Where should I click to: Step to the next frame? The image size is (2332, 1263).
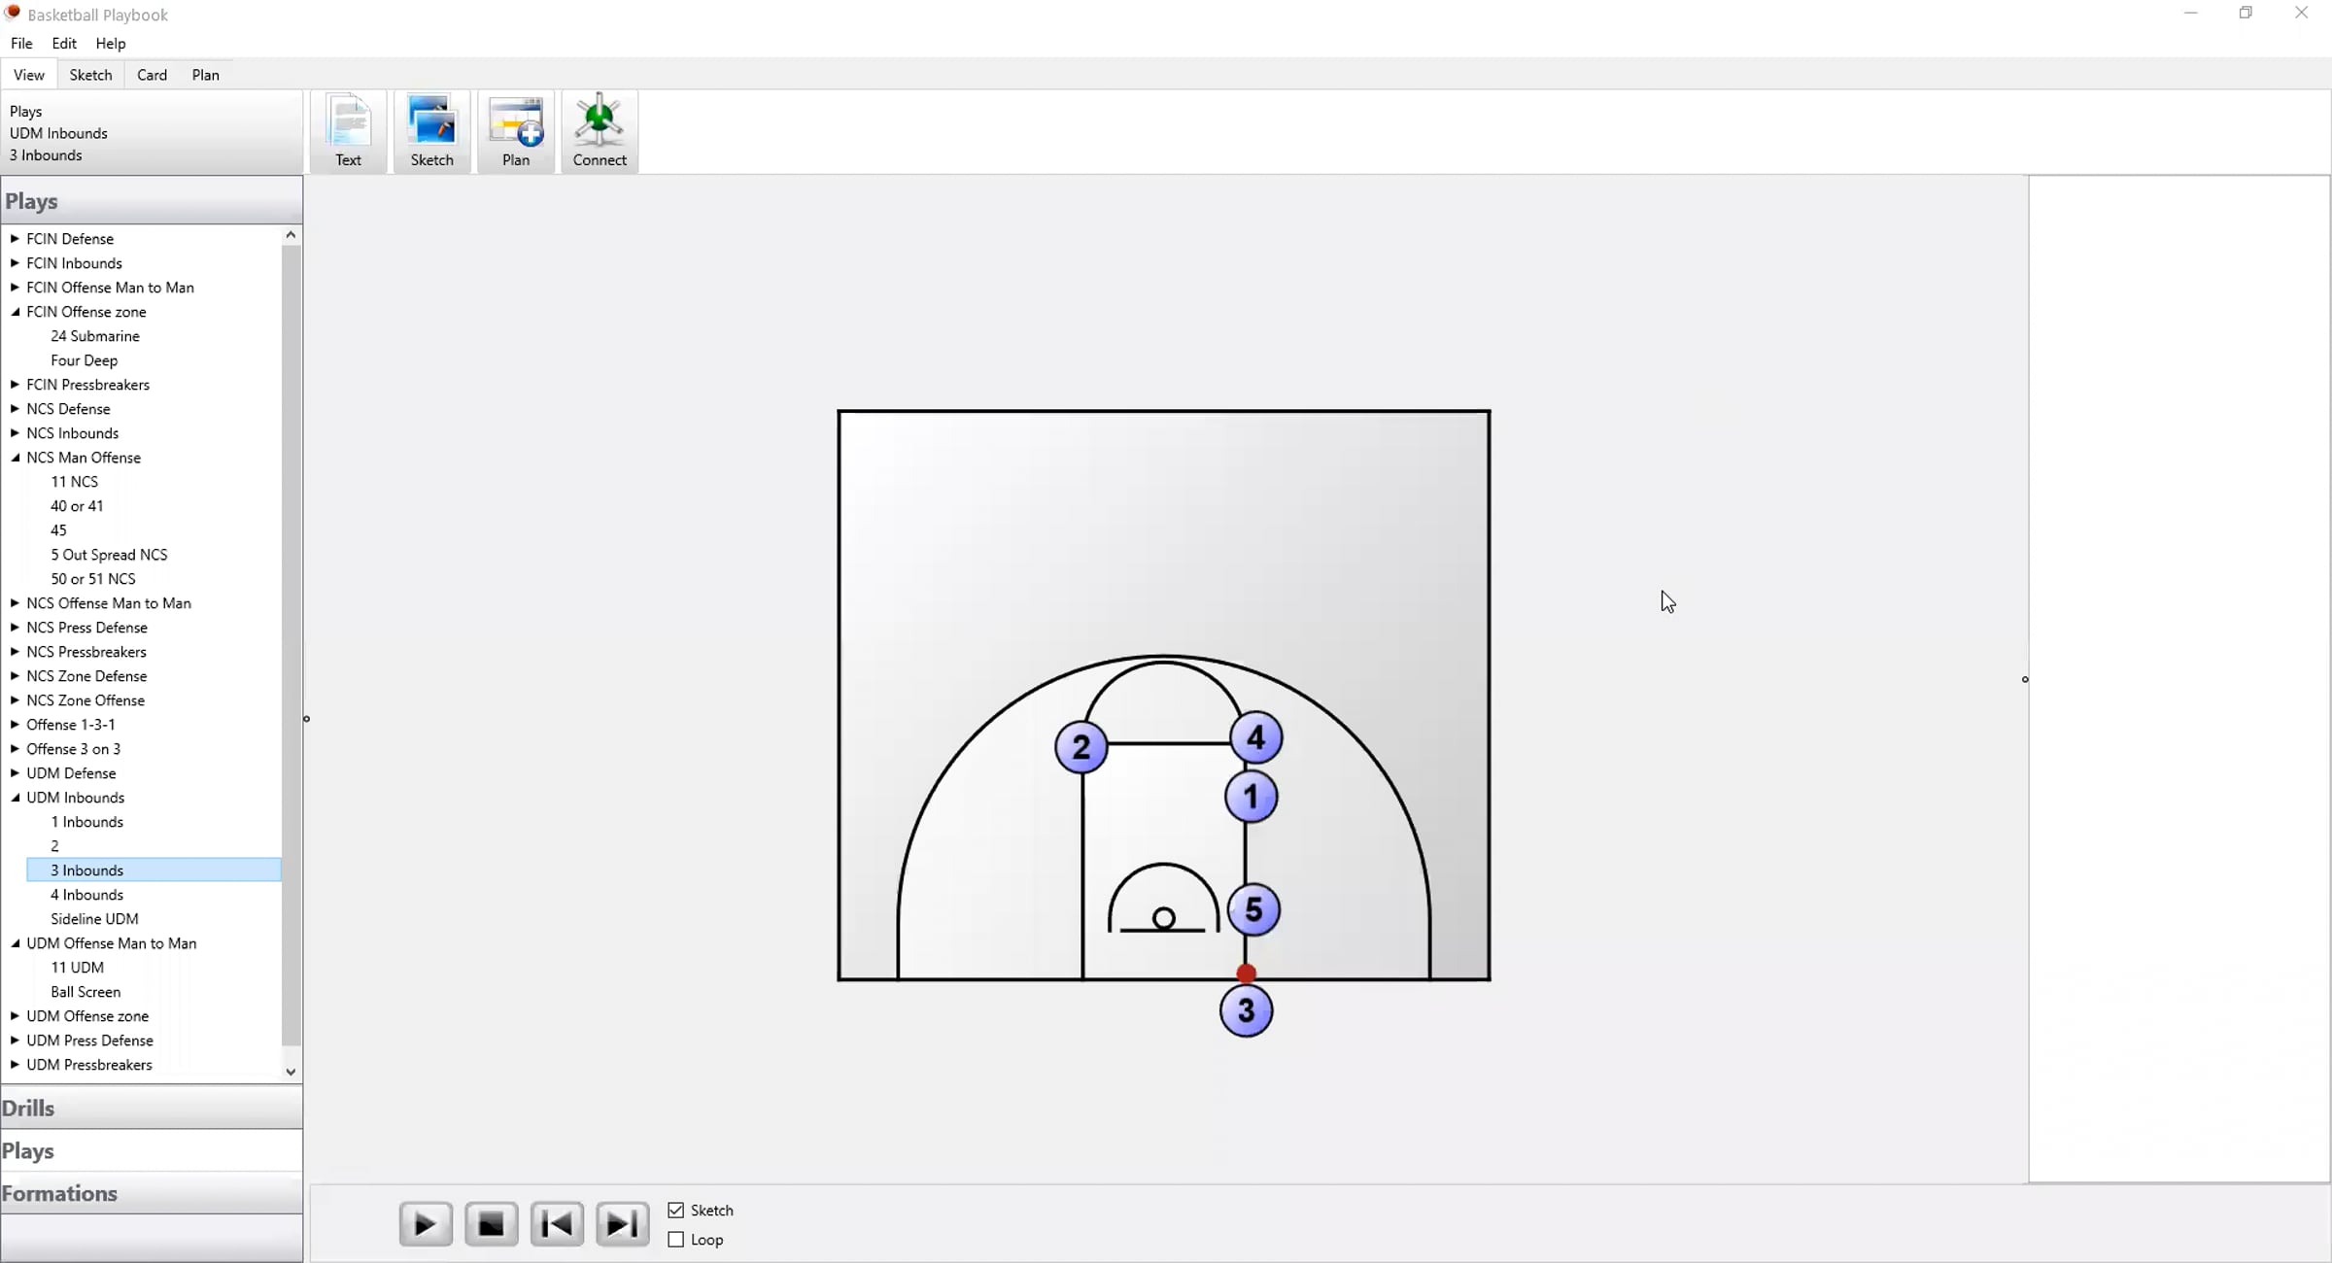coord(622,1224)
